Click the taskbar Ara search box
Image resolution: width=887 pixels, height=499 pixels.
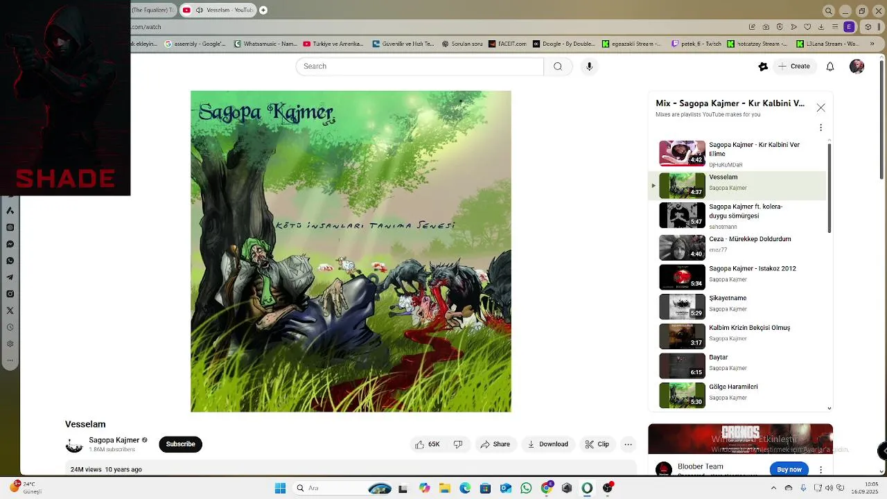[x=343, y=488]
